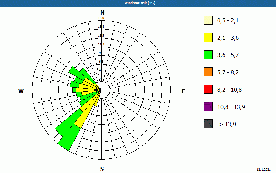
Task: Click the white center circle of the wind rose
Action: point(104,90)
